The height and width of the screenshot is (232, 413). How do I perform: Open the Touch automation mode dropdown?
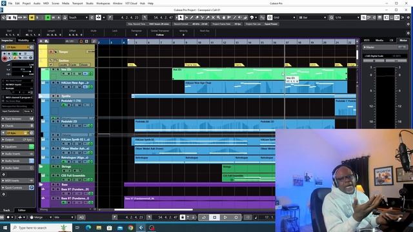pyautogui.click(x=78, y=17)
